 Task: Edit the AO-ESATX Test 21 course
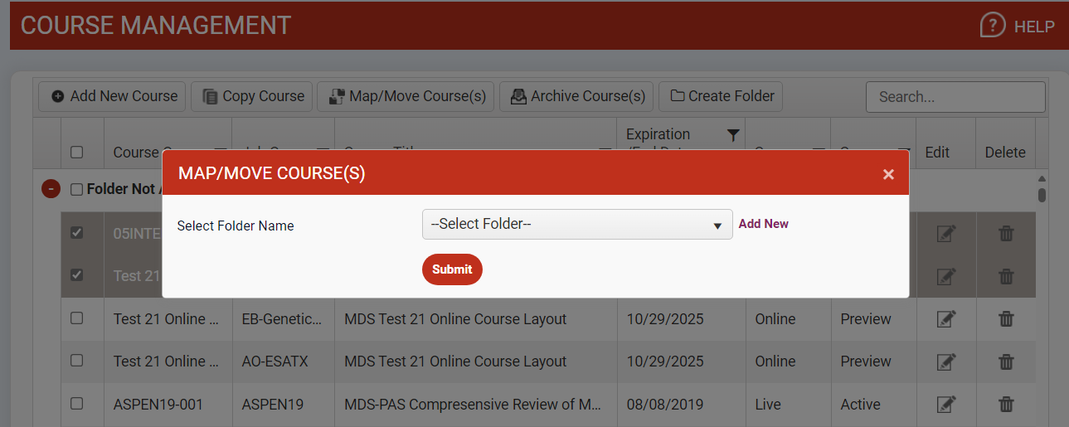(945, 361)
